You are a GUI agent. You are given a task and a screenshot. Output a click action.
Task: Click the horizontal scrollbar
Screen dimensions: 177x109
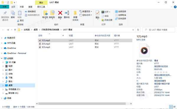point(82,103)
